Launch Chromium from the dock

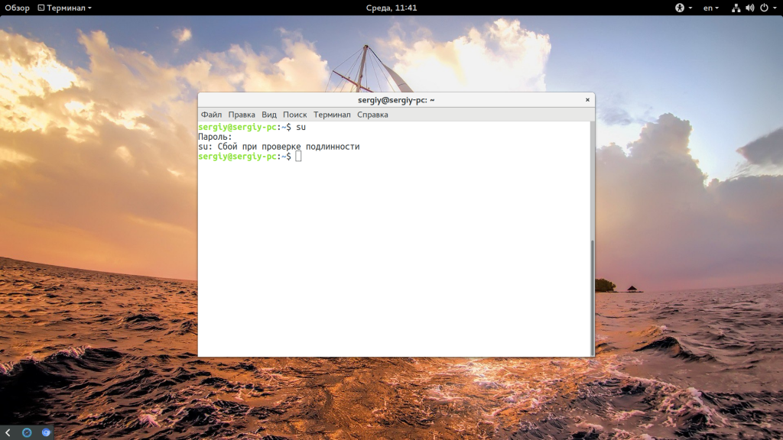pyautogui.click(x=46, y=432)
